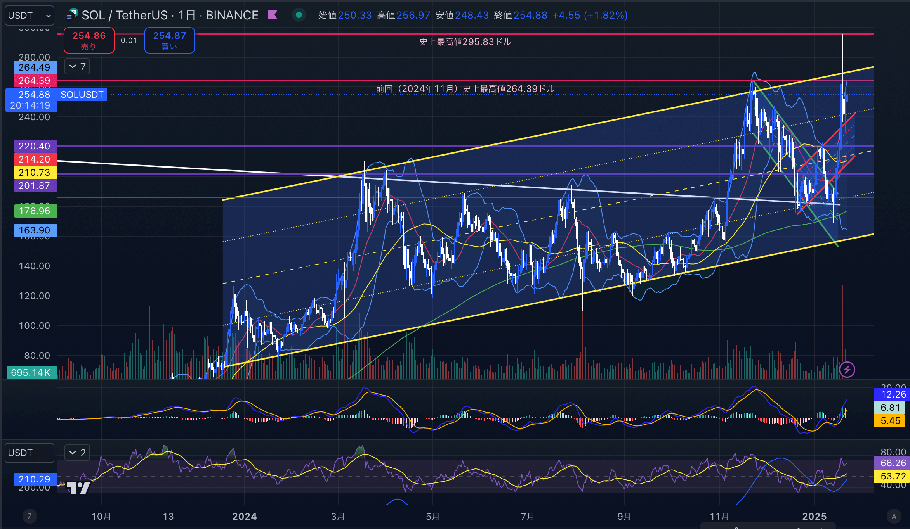This screenshot has width=910, height=529.
Task: Click the USDT box in lower pane
Action: click(x=30, y=453)
